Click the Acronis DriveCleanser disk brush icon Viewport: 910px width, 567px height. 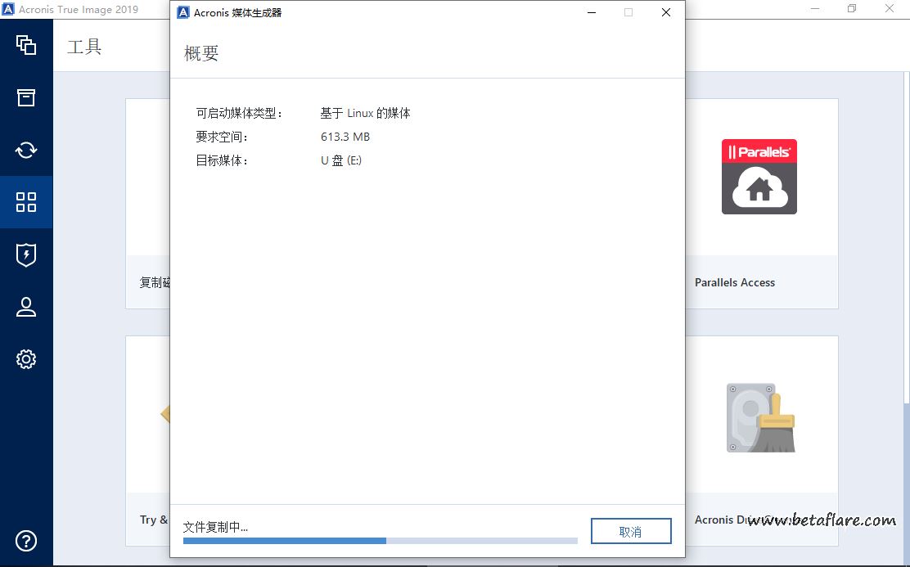[x=760, y=417]
